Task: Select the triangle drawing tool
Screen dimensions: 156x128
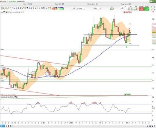Action: [46, 8]
